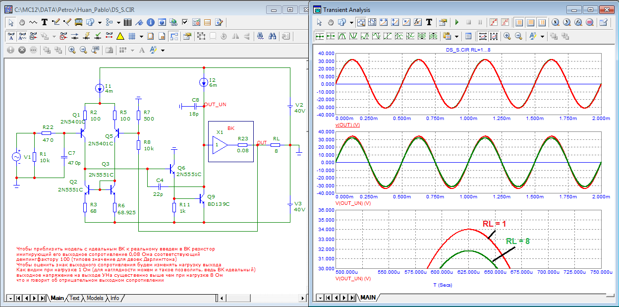Click zoom in magnifier in Transient Analysis toolbar

point(507,36)
